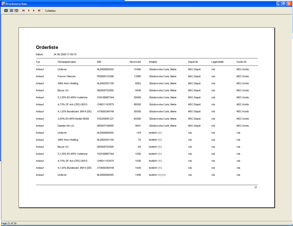Image resolution: width=293 pixels, height=226 pixels.
Task: Advance to the next page
Action: [x=34, y=11]
